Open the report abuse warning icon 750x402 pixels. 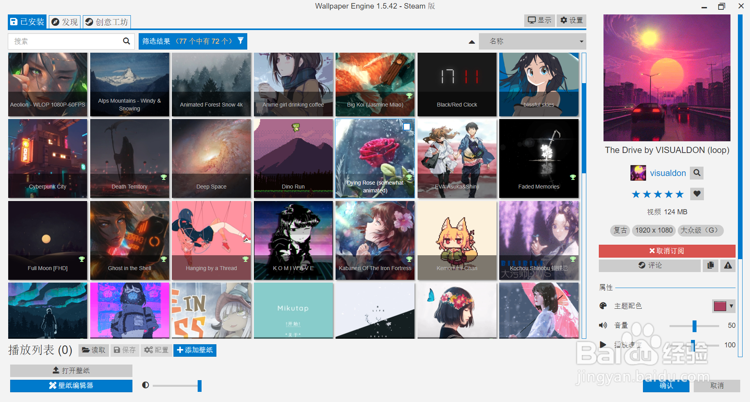click(x=727, y=265)
